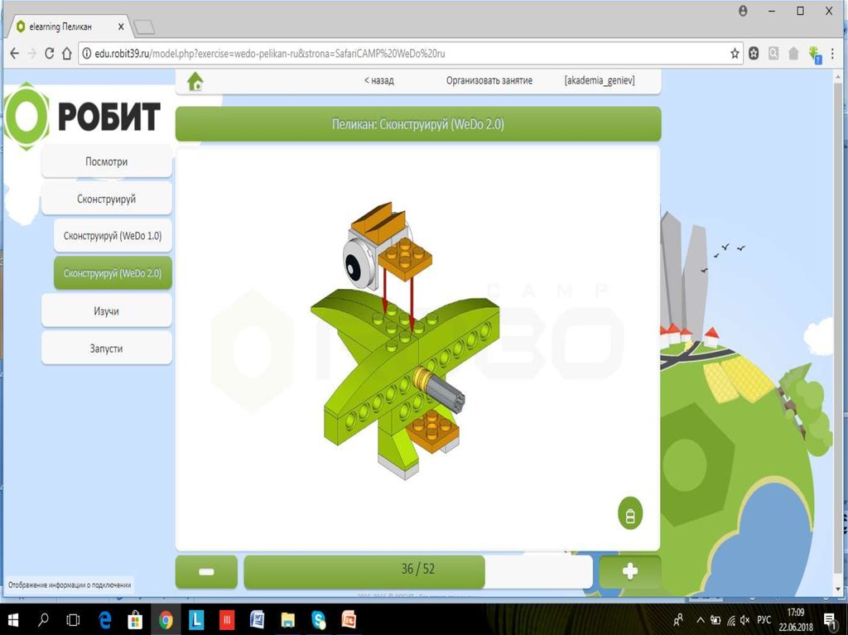Image resolution: width=848 pixels, height=635 pixels.
Task: Click the Пеликан: Сконструируй (WeDo 2.0) title bar
Action: (x=418, y=124)
